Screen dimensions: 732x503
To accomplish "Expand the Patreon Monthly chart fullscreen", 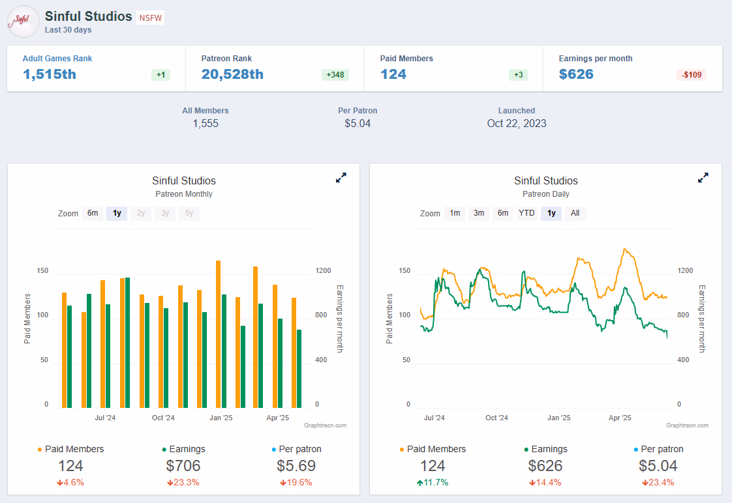I will [x=341, y=178].
